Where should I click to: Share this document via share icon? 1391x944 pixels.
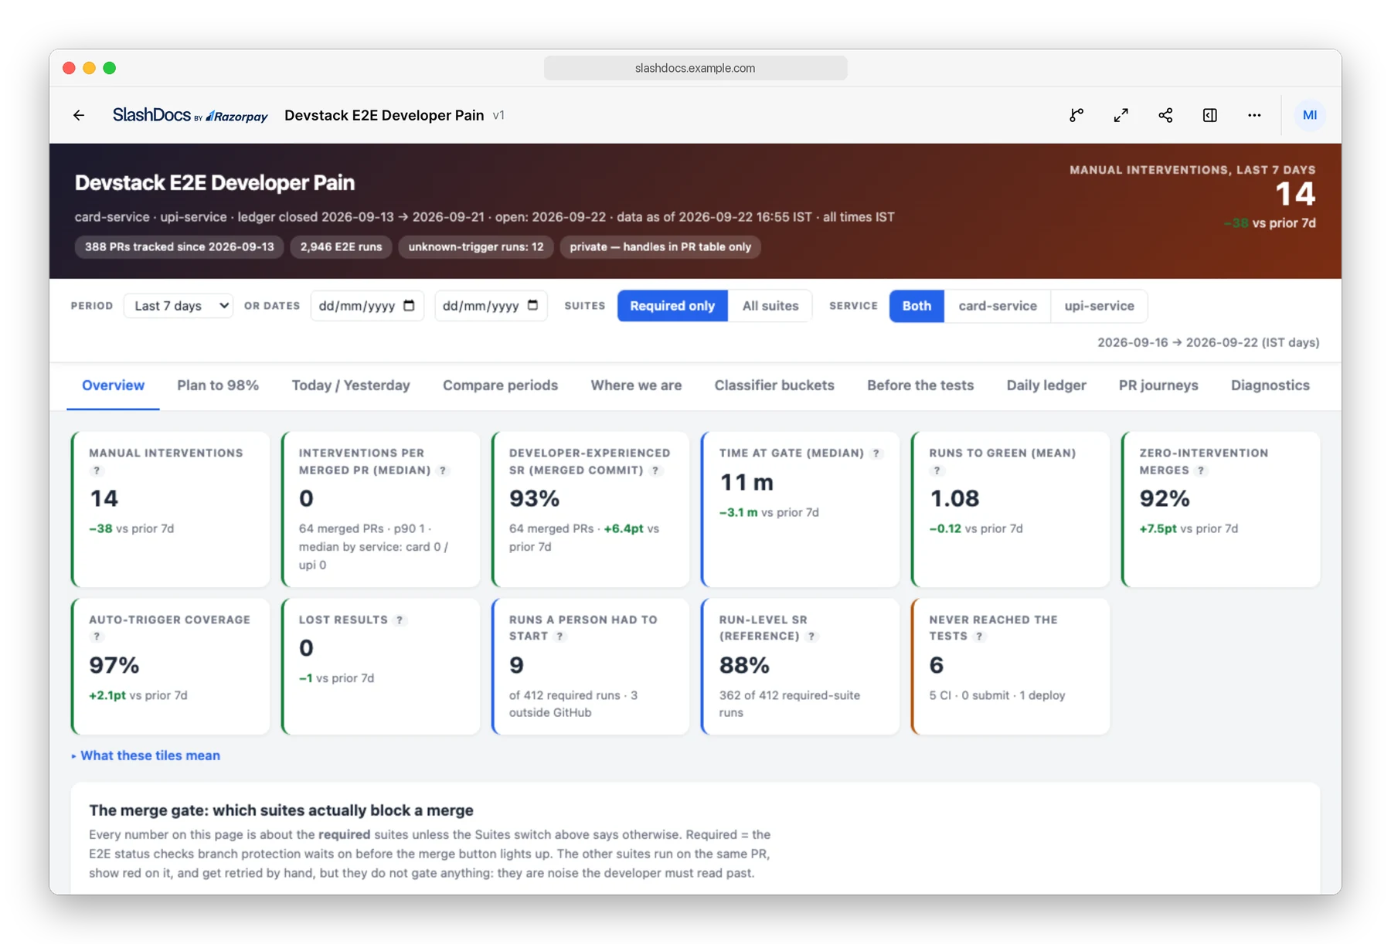[1165, 115]
